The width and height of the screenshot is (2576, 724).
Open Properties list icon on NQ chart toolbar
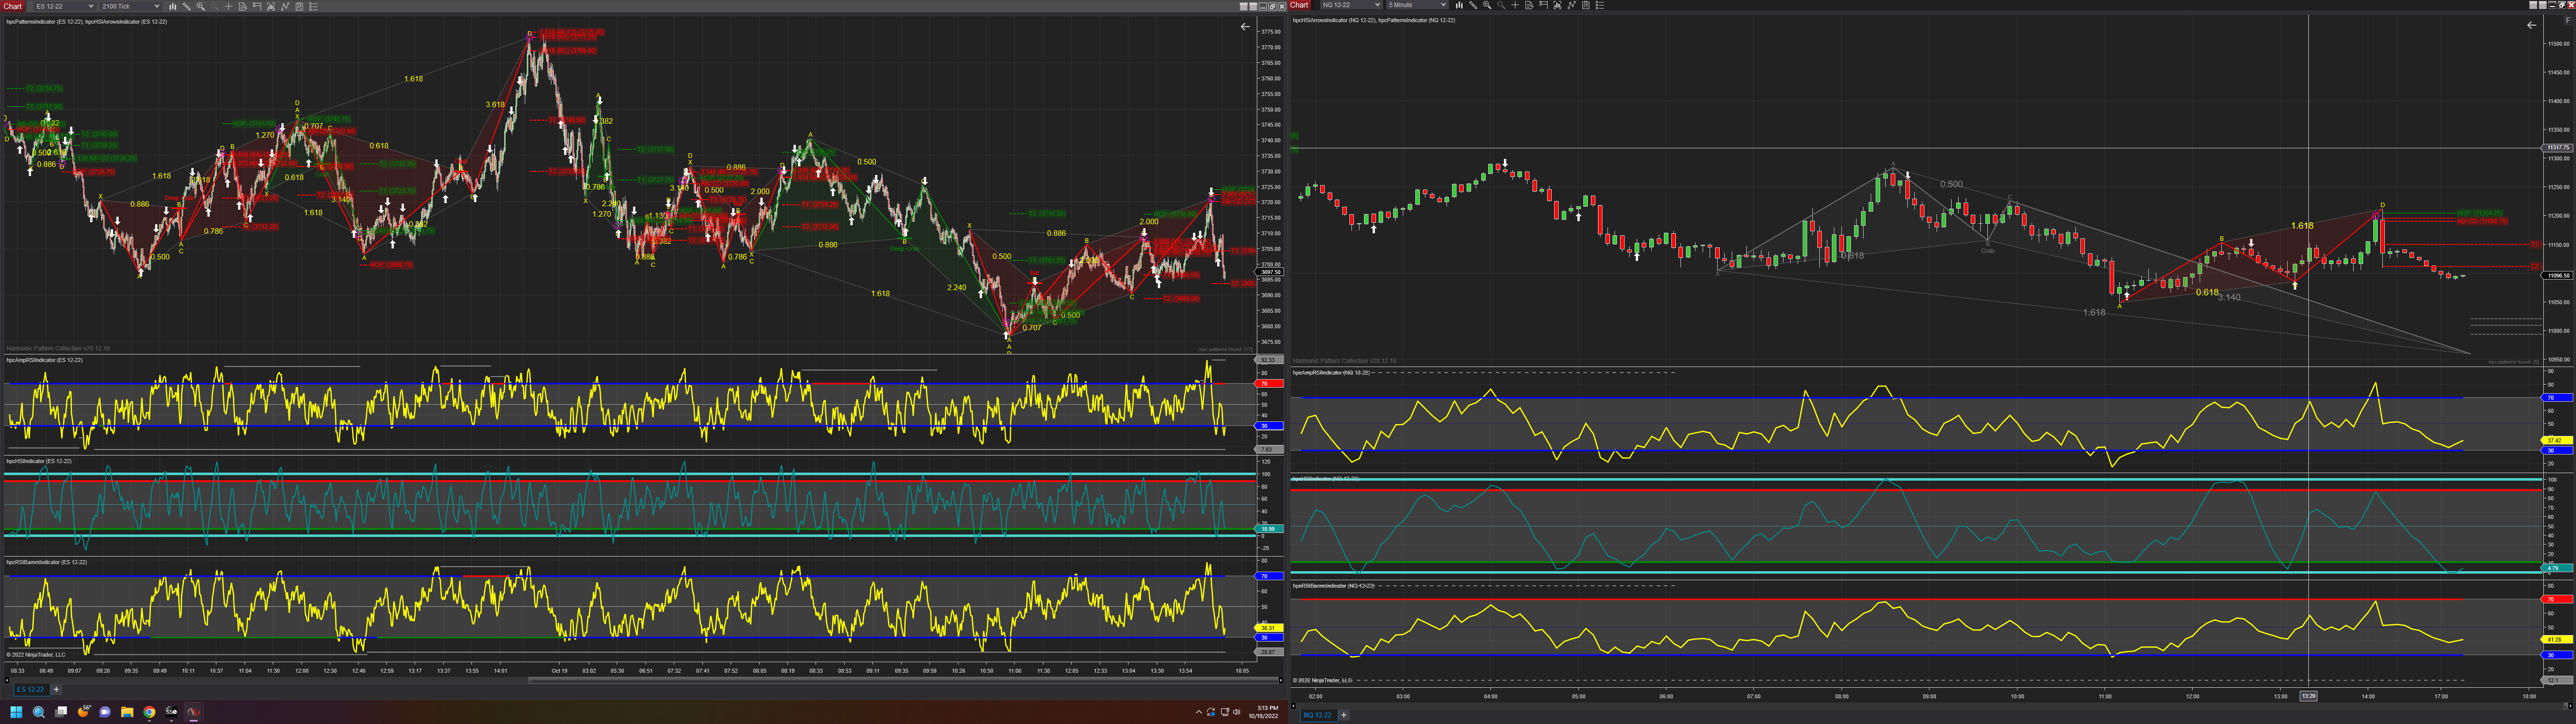[x=1600, y=5]
